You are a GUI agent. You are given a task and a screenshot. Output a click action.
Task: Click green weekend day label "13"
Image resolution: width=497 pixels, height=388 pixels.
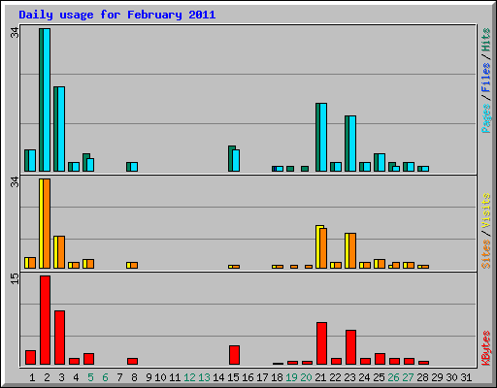tap(204, 377)
